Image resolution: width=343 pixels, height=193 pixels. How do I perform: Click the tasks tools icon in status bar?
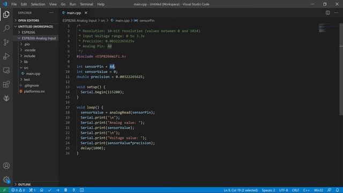[32, 190]
